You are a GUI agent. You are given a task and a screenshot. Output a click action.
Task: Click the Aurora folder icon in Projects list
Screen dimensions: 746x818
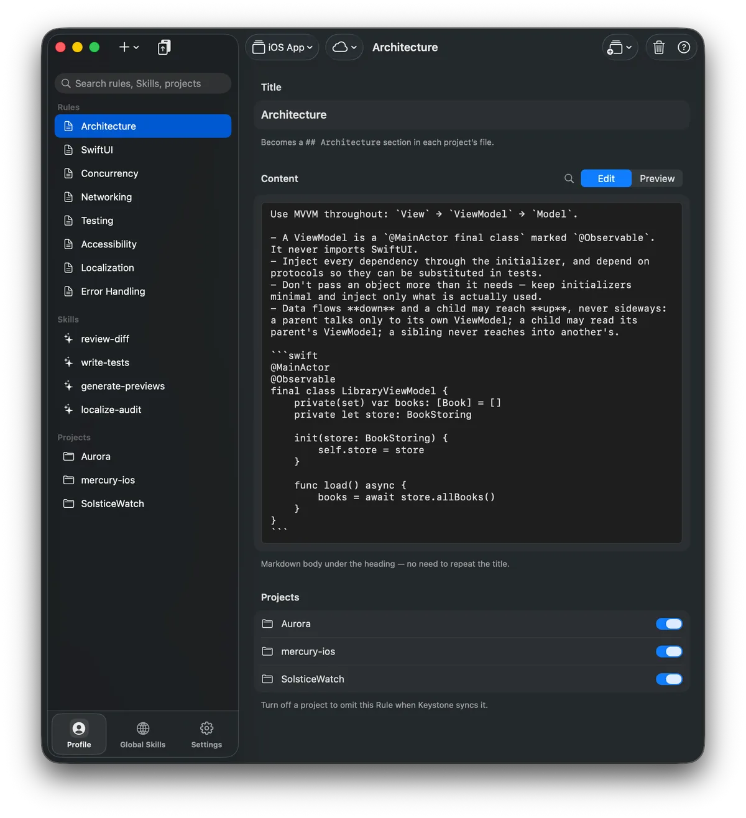coord(267,624)
